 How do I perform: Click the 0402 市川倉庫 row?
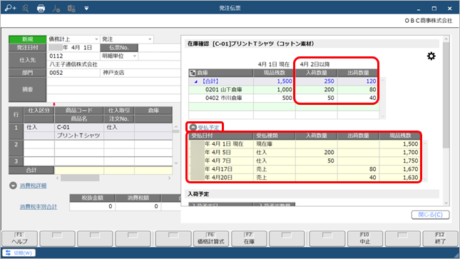[x=284, y=98]
